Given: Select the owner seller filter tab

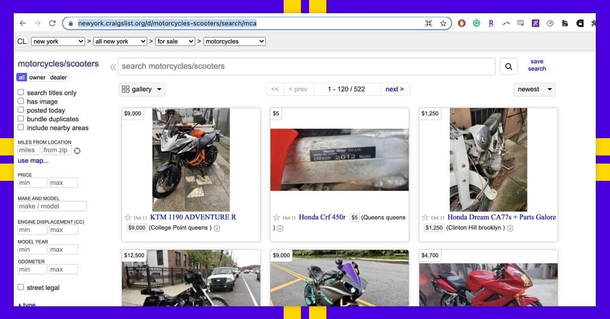Looking at the screenshot, I should point(38,78).
